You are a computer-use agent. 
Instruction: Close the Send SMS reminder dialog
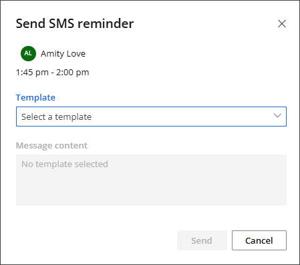(x=282, y=23)
